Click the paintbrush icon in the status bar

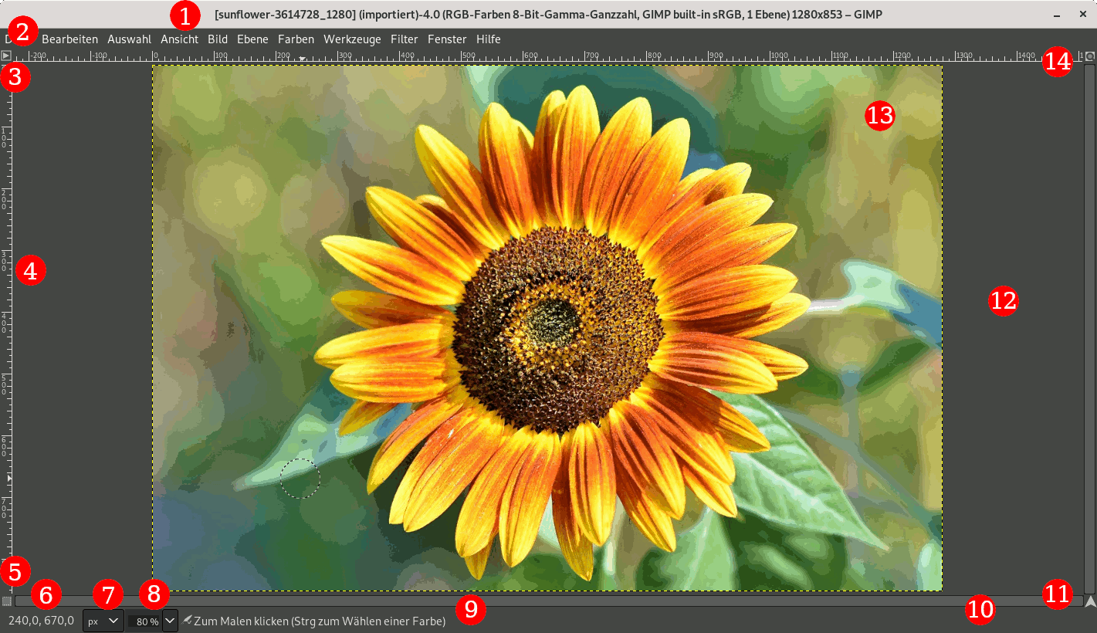[x=188, y=621]
